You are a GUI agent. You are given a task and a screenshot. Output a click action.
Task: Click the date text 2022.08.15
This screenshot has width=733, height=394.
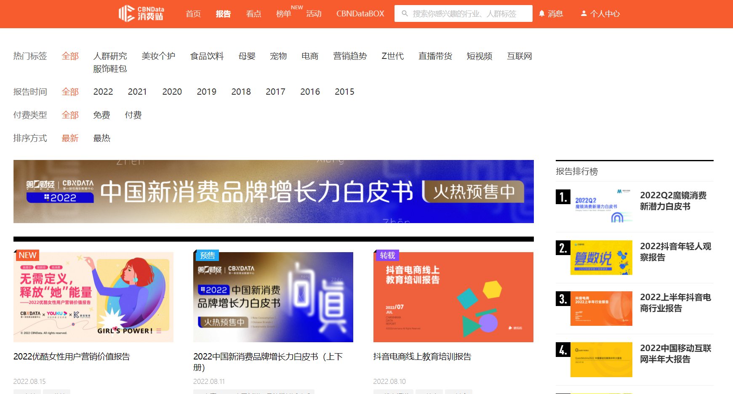(x=29, y=381)
